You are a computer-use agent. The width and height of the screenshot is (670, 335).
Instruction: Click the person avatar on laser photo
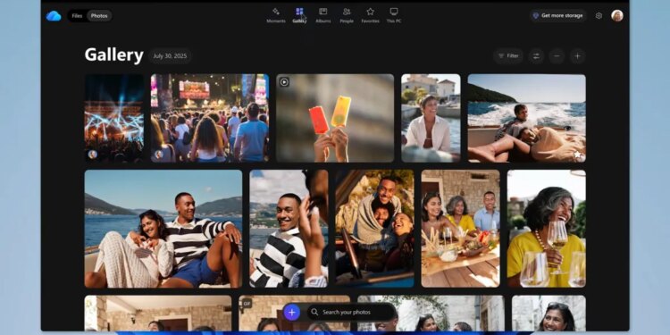(x=93, y=155)
